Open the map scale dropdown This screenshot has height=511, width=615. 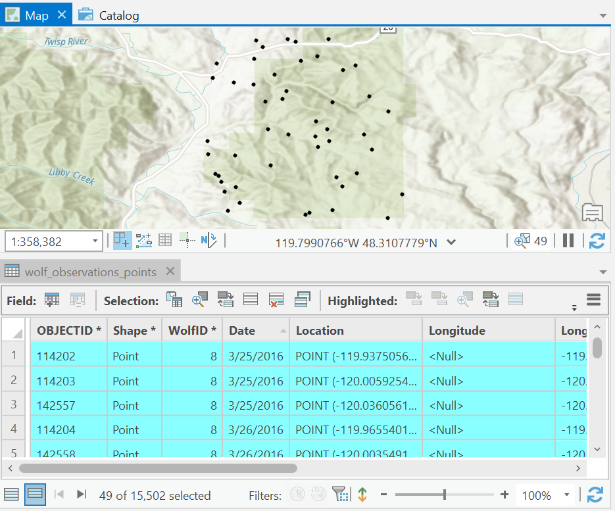[x=95, y=241]
